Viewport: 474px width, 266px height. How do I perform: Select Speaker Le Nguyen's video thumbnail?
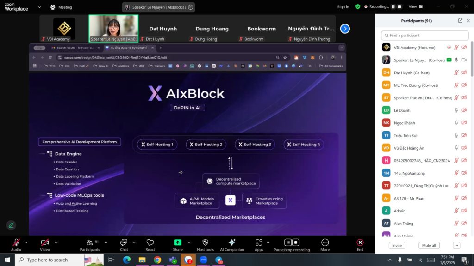tap(114, 29)
